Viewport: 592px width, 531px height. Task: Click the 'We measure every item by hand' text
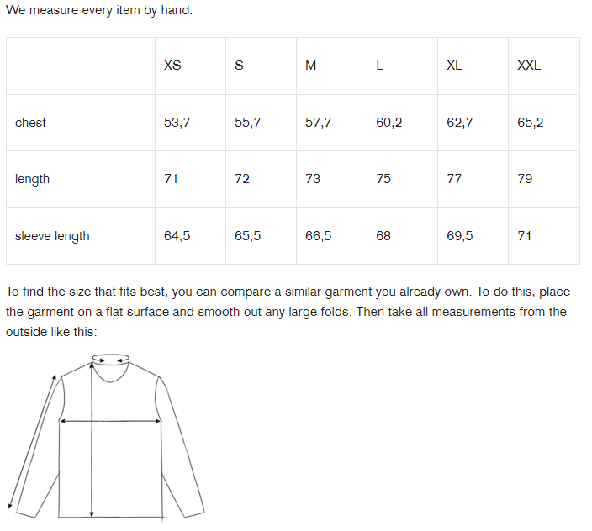coord(99,10)
